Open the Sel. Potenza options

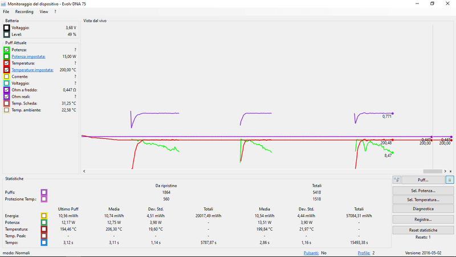pos(423,191)
